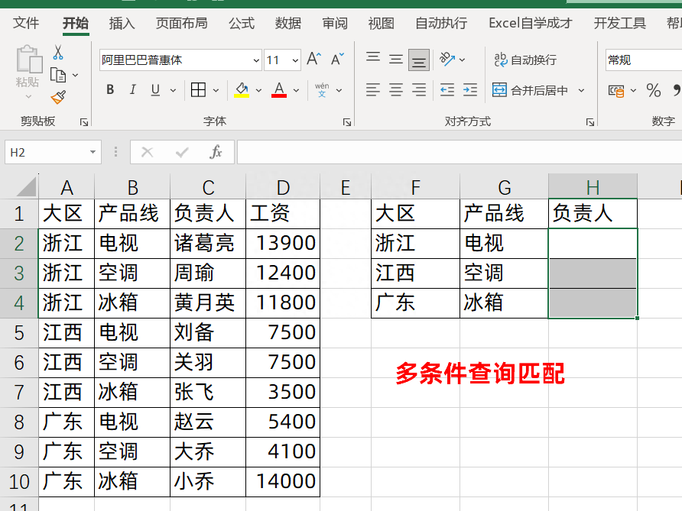Click the Format Painter brush icon
Viewport: 682px width, 511px height.
point(57,98)
